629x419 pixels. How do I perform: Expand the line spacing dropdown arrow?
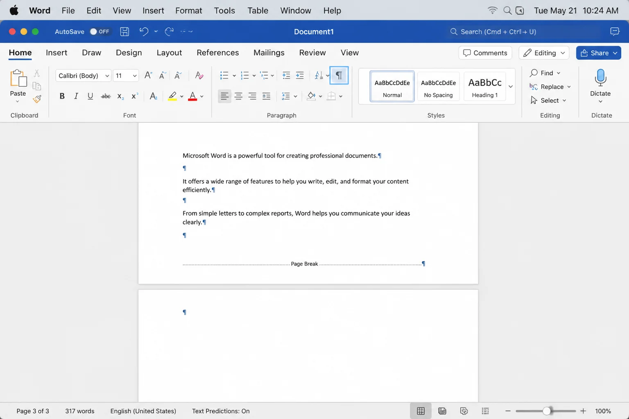295,97
